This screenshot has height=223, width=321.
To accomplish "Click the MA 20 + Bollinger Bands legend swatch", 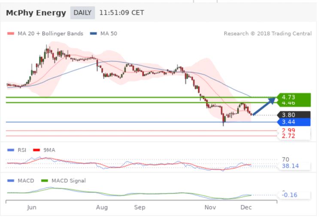I will tap(11, 34).
